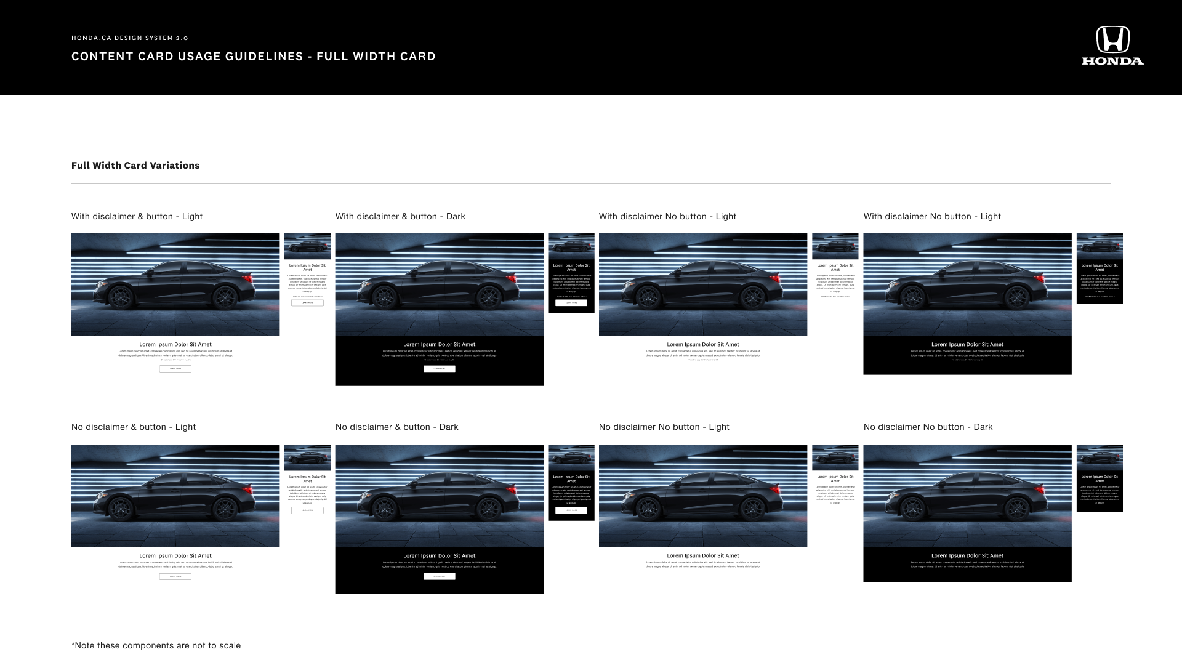Click Learn More in 'No disclaimer & button - Light' mobile card

pos(307,510)
